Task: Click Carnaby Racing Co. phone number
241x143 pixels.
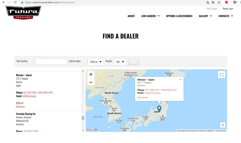Action: [31, 131]
